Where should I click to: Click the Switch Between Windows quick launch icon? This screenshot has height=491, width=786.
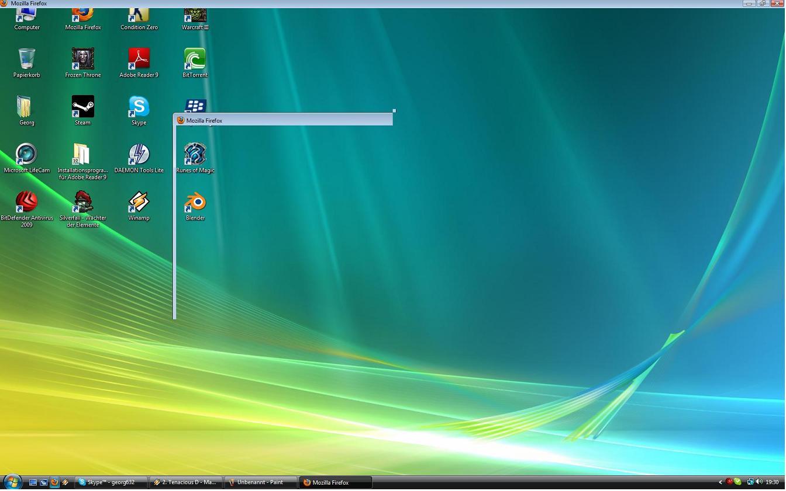tap(43, 482)
